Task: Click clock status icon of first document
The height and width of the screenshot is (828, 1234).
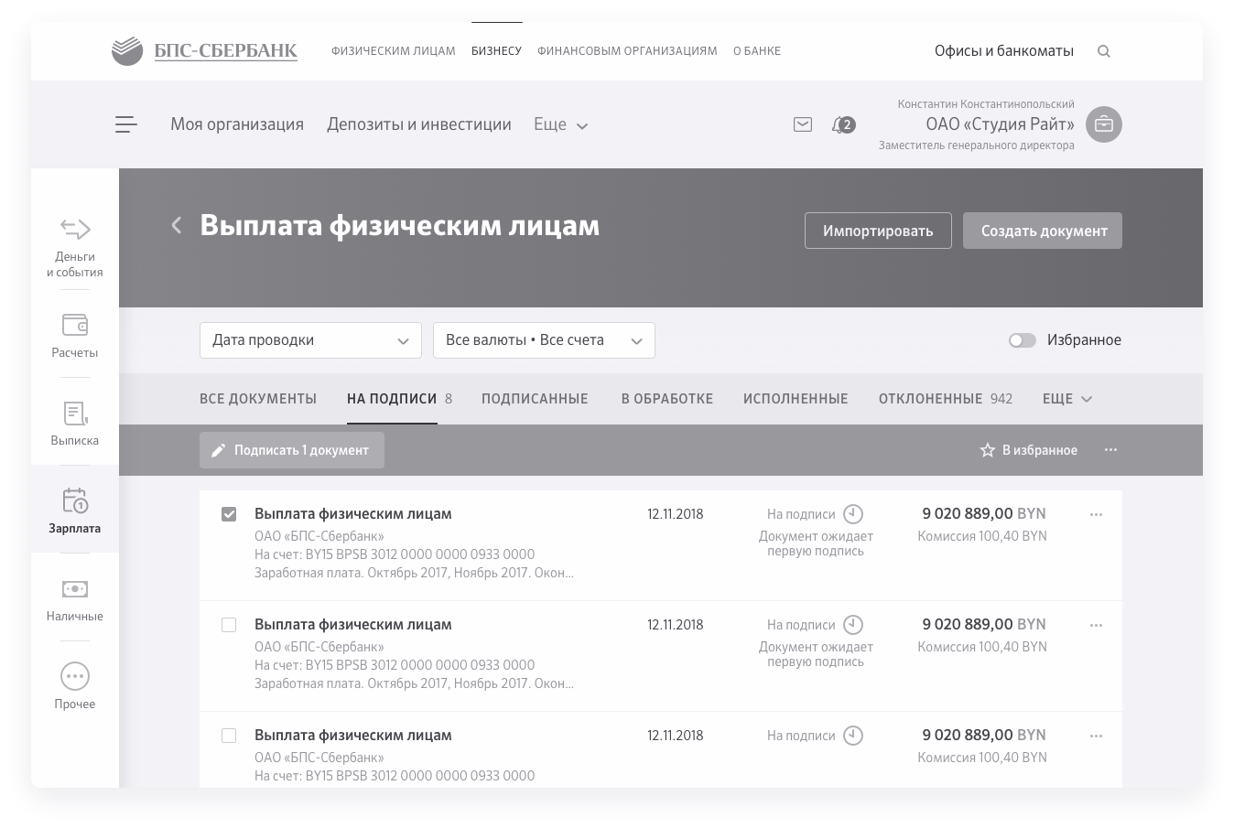Action: 853,514
